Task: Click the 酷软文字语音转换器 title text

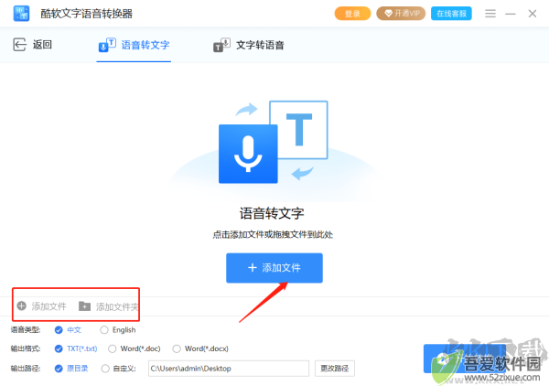Action: coord(87,14)
